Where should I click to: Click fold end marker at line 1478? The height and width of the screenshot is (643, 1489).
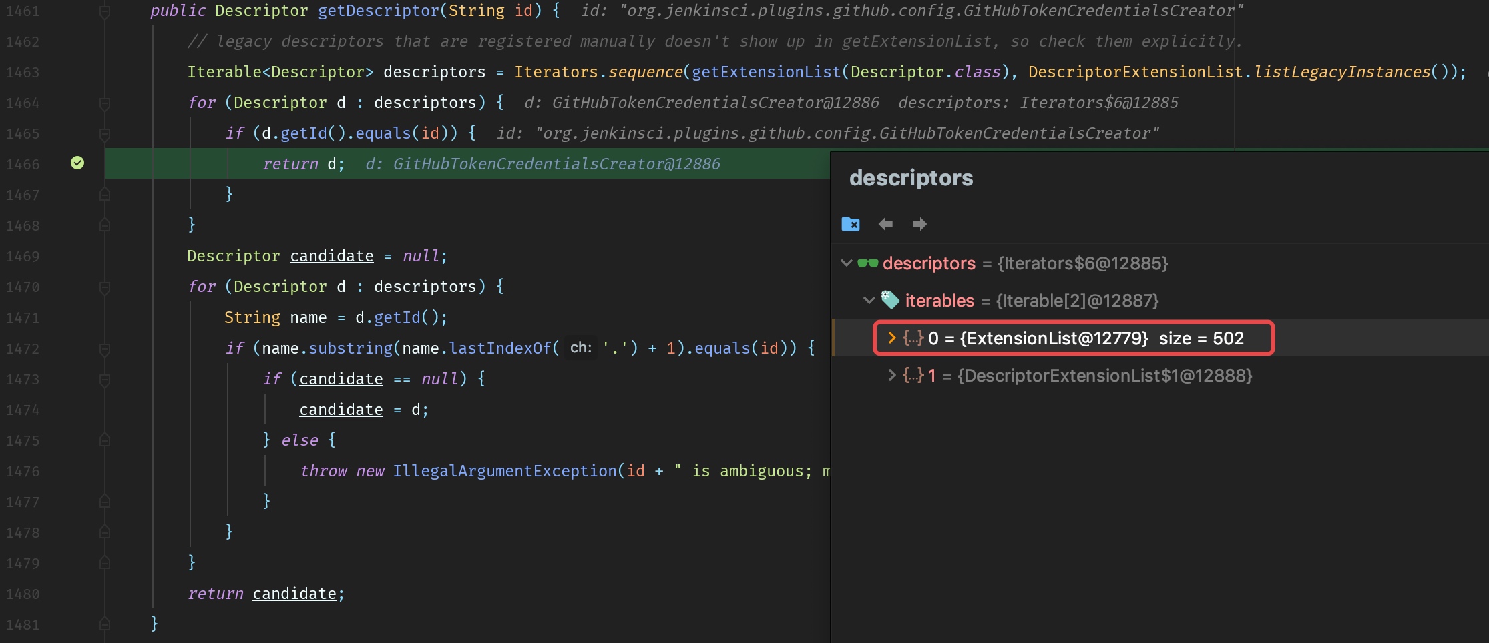coord(105,532)
